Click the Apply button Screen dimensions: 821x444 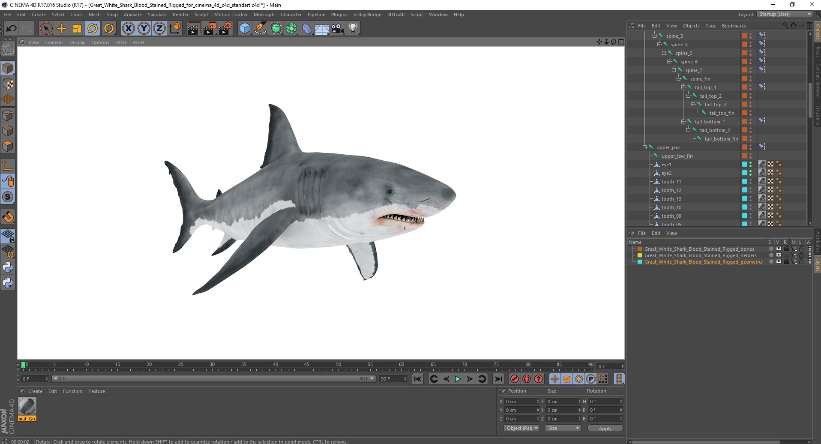pyautogui.click(x=605, y=429)
